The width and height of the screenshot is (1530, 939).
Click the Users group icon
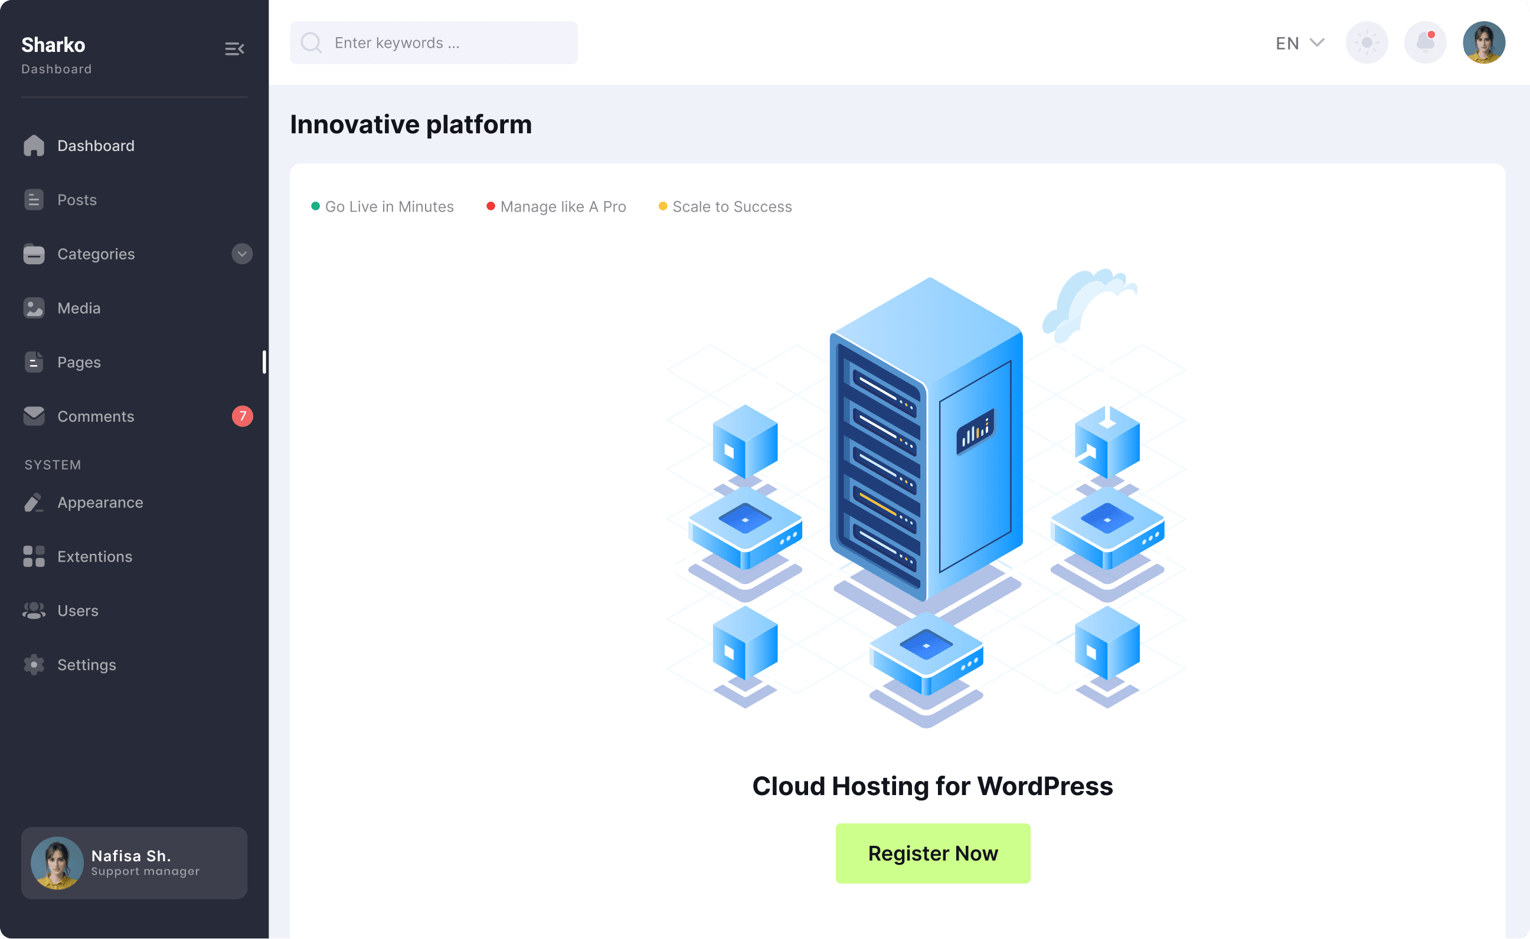point(34,610)
